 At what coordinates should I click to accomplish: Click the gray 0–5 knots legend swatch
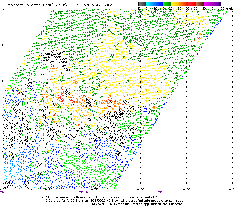(142, 4)
